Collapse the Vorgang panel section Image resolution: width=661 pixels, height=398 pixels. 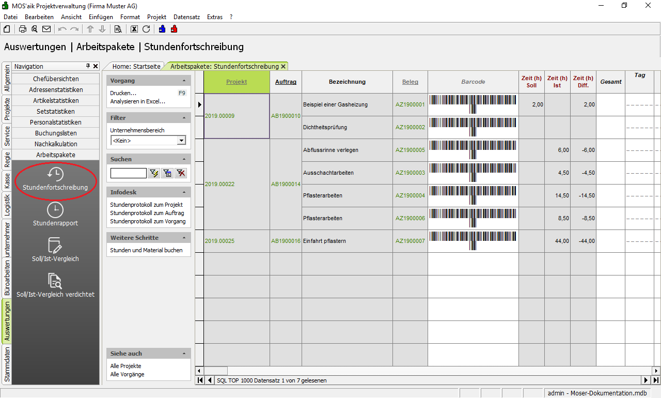184,81
